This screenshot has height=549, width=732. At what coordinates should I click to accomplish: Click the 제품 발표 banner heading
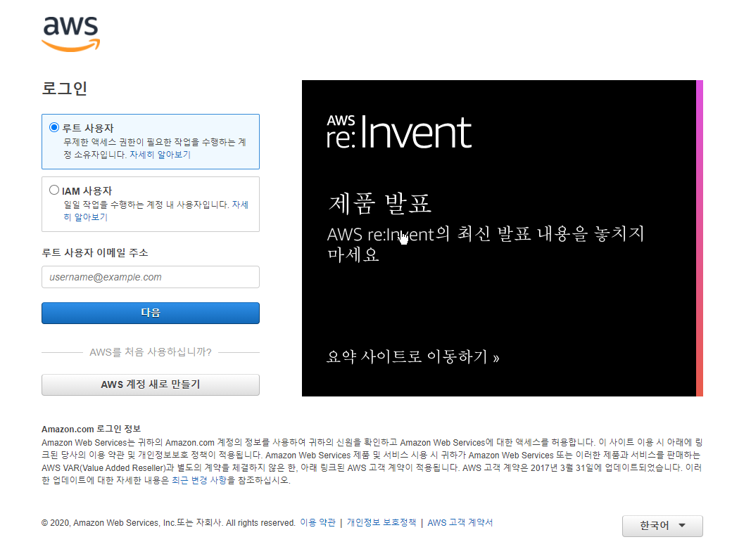tap(379, 204)
